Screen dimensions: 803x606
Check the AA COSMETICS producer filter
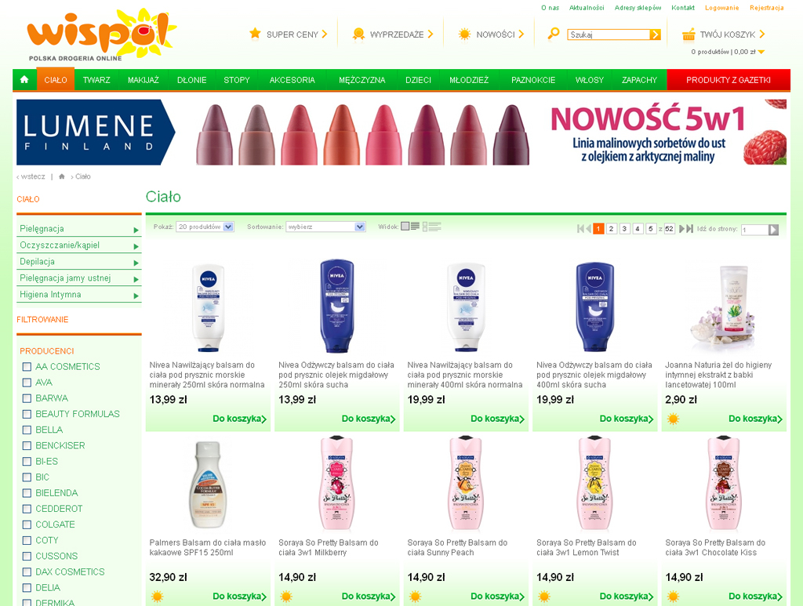point(27,366)
